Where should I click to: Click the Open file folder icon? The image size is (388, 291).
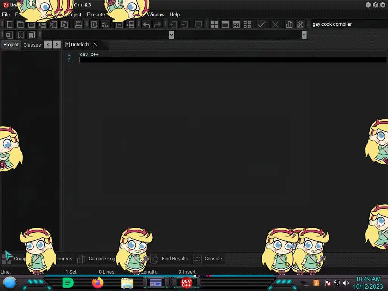tap(20, 25)
